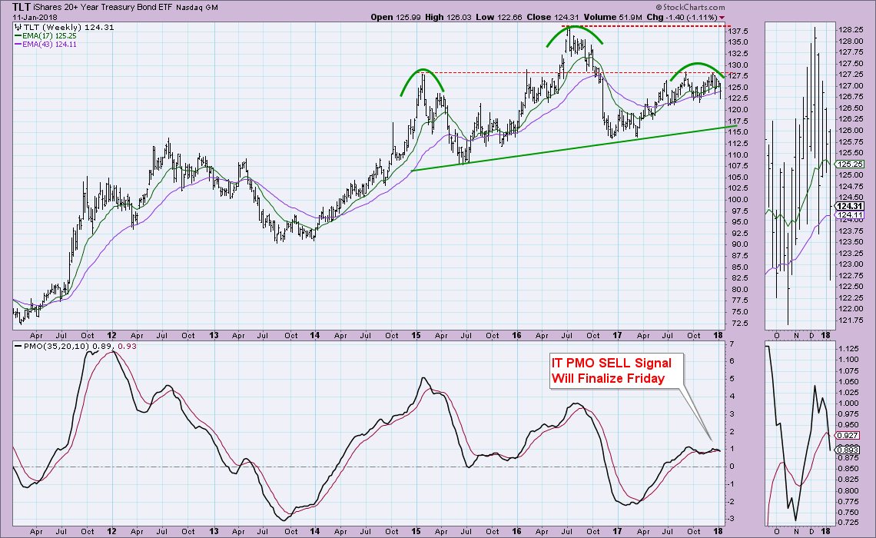This screenshot has height=538, width=876.
Task: Click the Chg -1.40 (-1.11%) value
Action: [682, 18]
